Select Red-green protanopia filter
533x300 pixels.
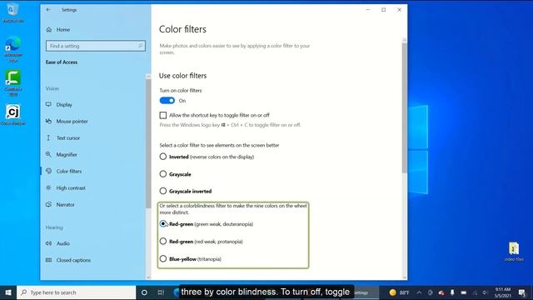click(163, 241)
